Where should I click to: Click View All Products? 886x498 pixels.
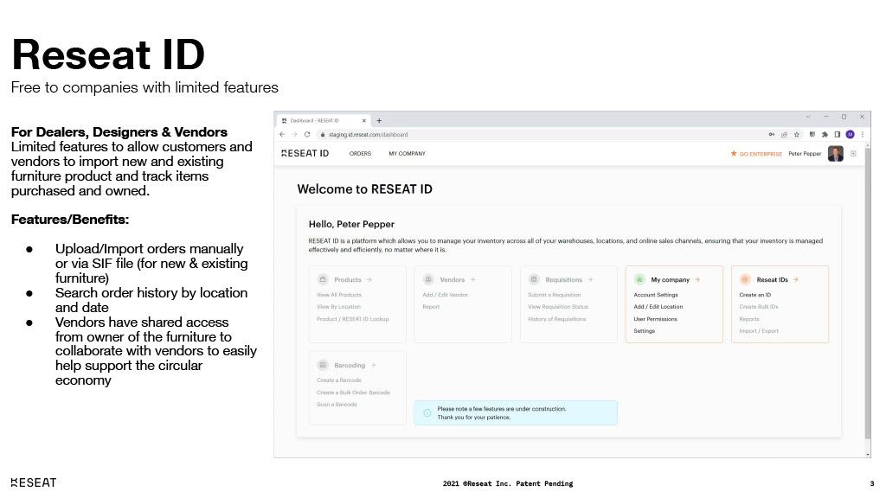point(339,295)
